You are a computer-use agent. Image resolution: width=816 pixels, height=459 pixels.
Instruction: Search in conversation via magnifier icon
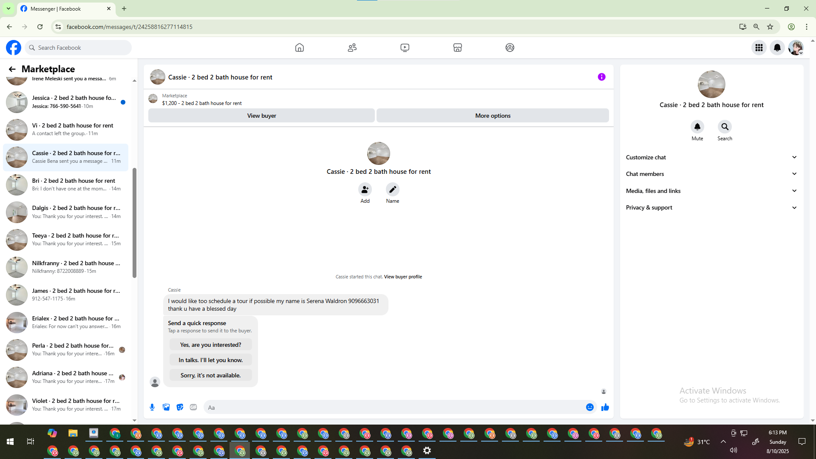click(725, 127)
